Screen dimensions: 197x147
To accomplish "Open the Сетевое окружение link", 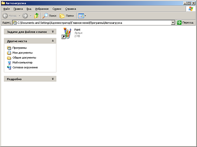I will click(25, 68).
